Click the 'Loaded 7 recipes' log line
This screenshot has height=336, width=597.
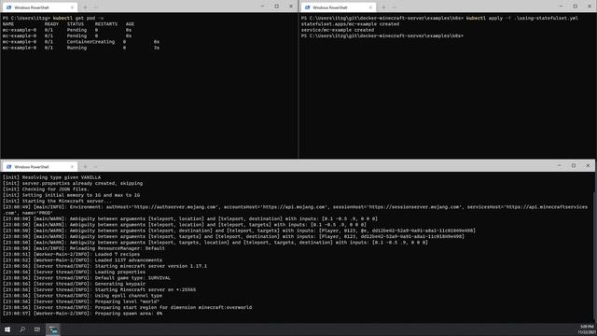[71, 255]
